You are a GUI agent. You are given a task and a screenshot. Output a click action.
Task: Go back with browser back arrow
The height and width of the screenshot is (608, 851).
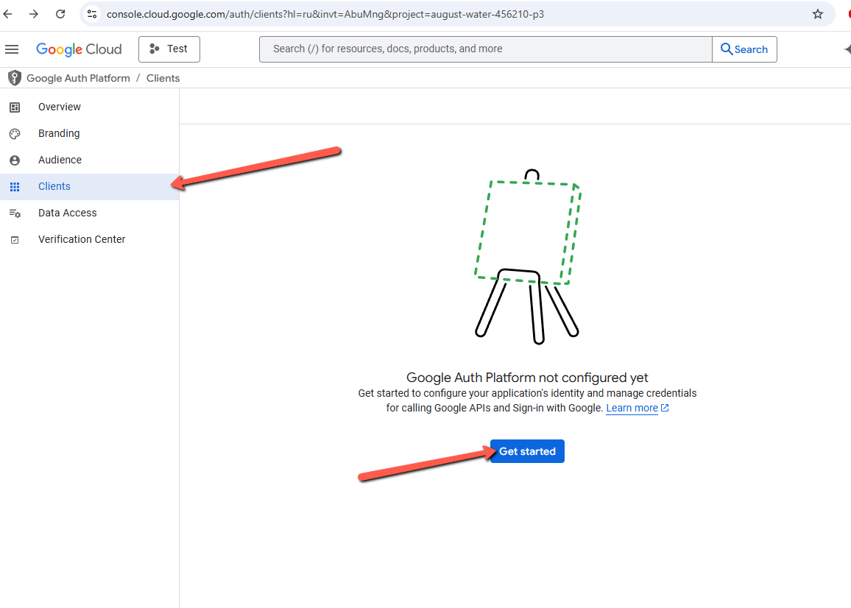[7, 14]
